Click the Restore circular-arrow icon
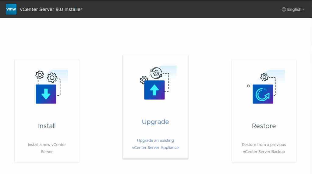The width and height of the screenshot is (312, 174). click(263, 94)
